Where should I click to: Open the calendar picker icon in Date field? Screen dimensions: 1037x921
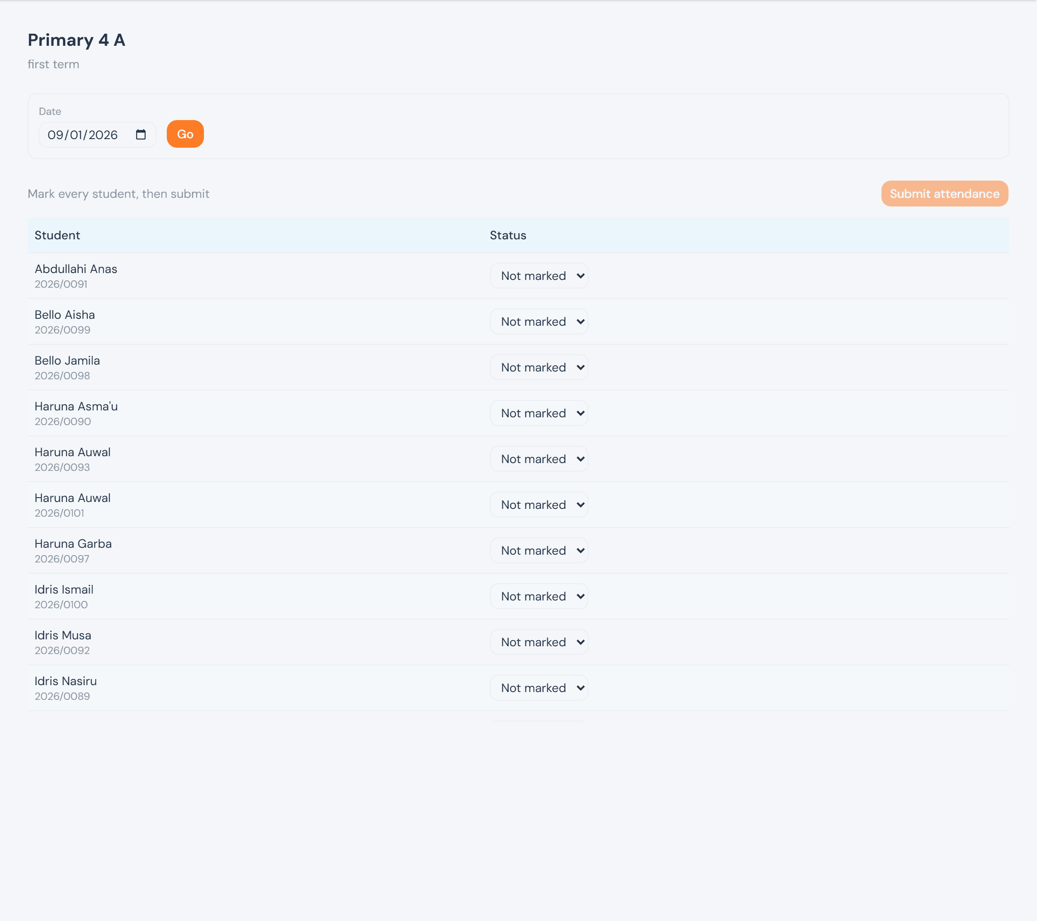click(x=140, y=134)
